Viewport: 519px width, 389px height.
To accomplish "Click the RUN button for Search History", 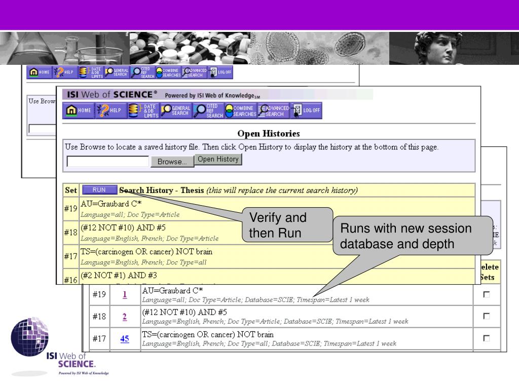I will pyautogui.click(x=99, y=190).
